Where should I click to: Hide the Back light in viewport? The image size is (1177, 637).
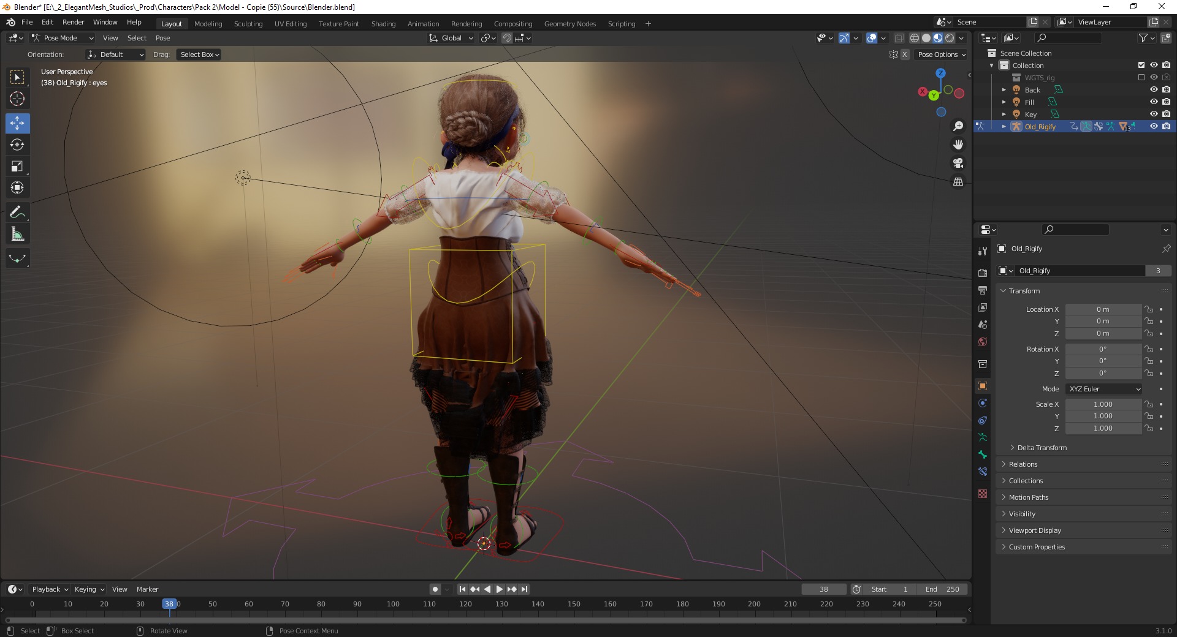click(x=1153, y=89)
